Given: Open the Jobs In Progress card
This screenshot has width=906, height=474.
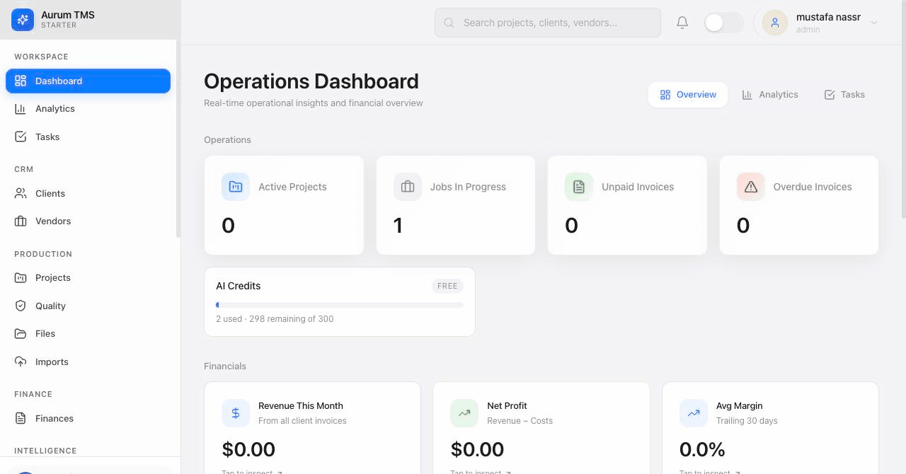Looking at the screenshot, I should tap(456, 205).
